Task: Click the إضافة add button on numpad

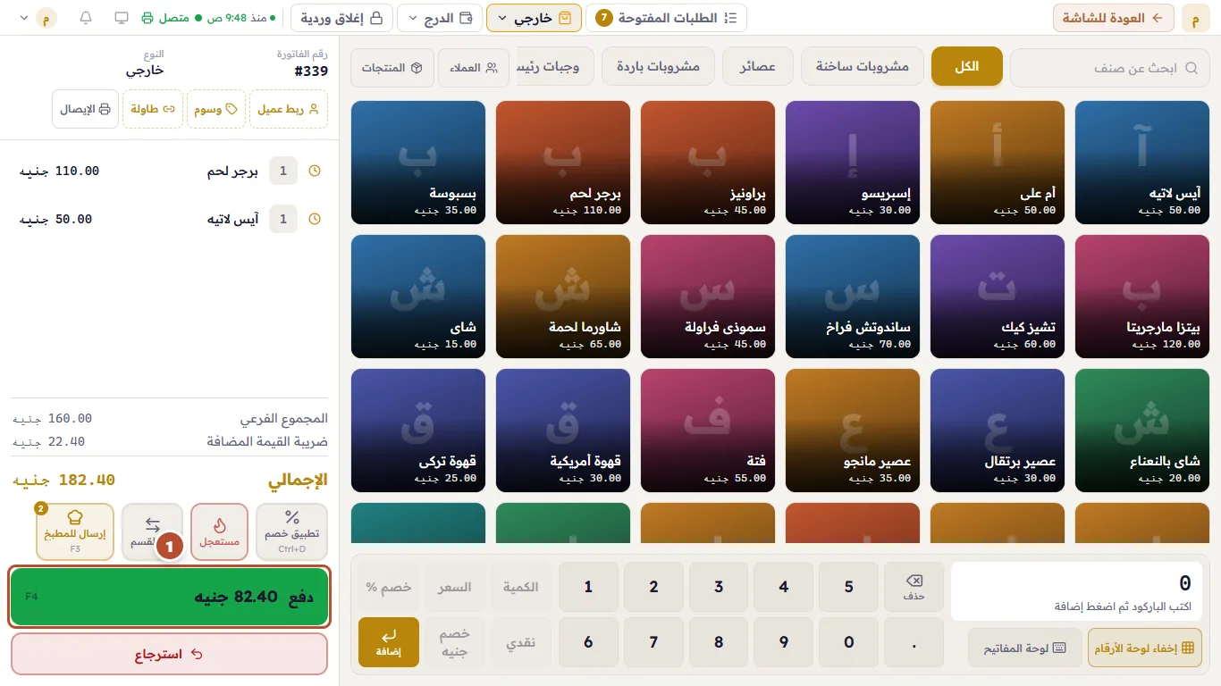Action: tap(389, 642)
